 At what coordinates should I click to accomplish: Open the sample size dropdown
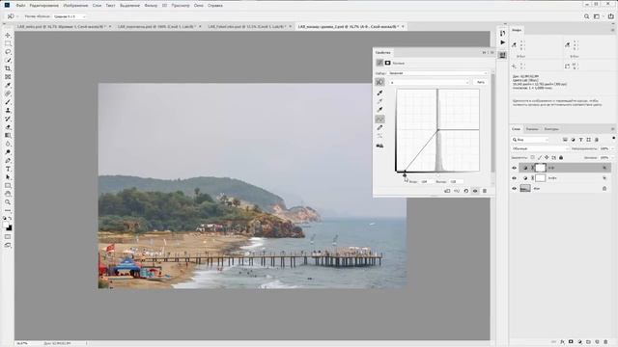click(x=70, y=16)
